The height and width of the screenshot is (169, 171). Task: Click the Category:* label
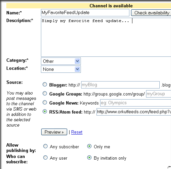[17, 60]
